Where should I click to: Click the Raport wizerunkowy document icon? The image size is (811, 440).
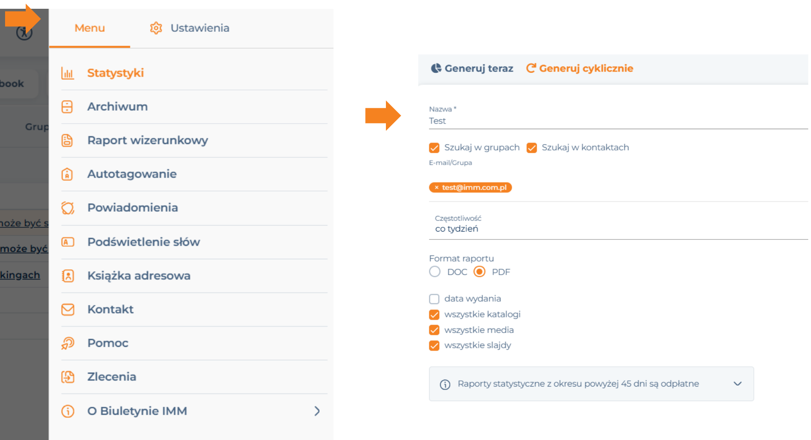click(x=67, y=140)
